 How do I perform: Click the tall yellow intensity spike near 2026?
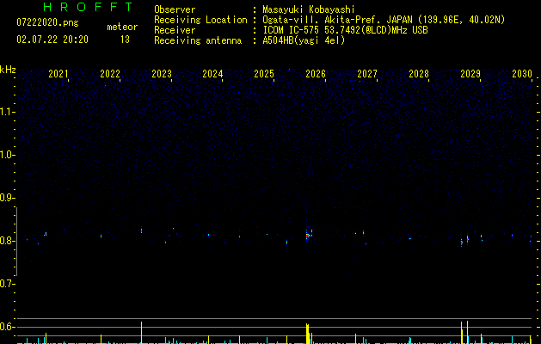point(307,334)
